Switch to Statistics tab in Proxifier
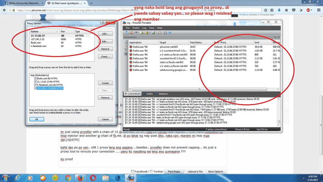This screenshot has height=182, width=323. click(161, 94)
